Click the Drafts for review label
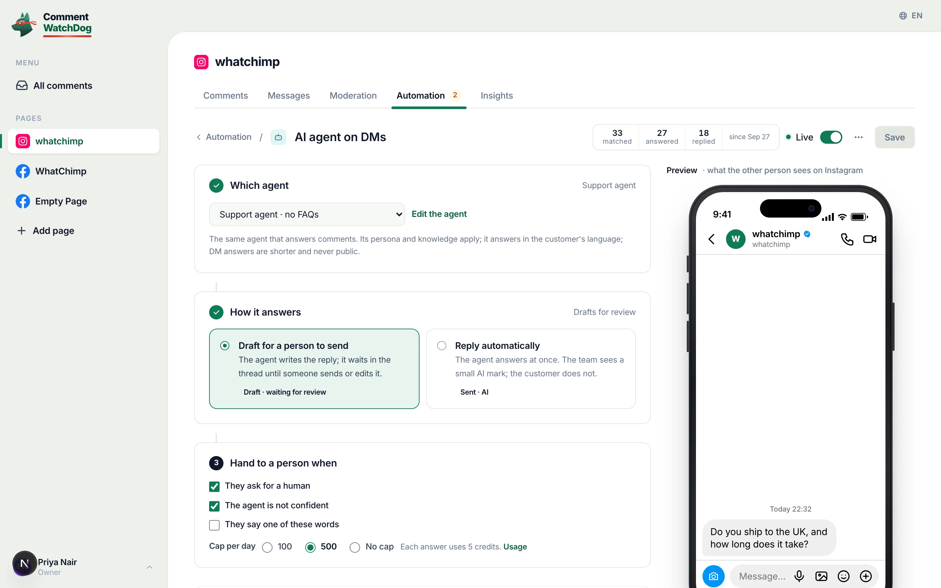Image resolution: width=941 pixels, height=588 pixels. pyautogui.click(x=604, y=312)
